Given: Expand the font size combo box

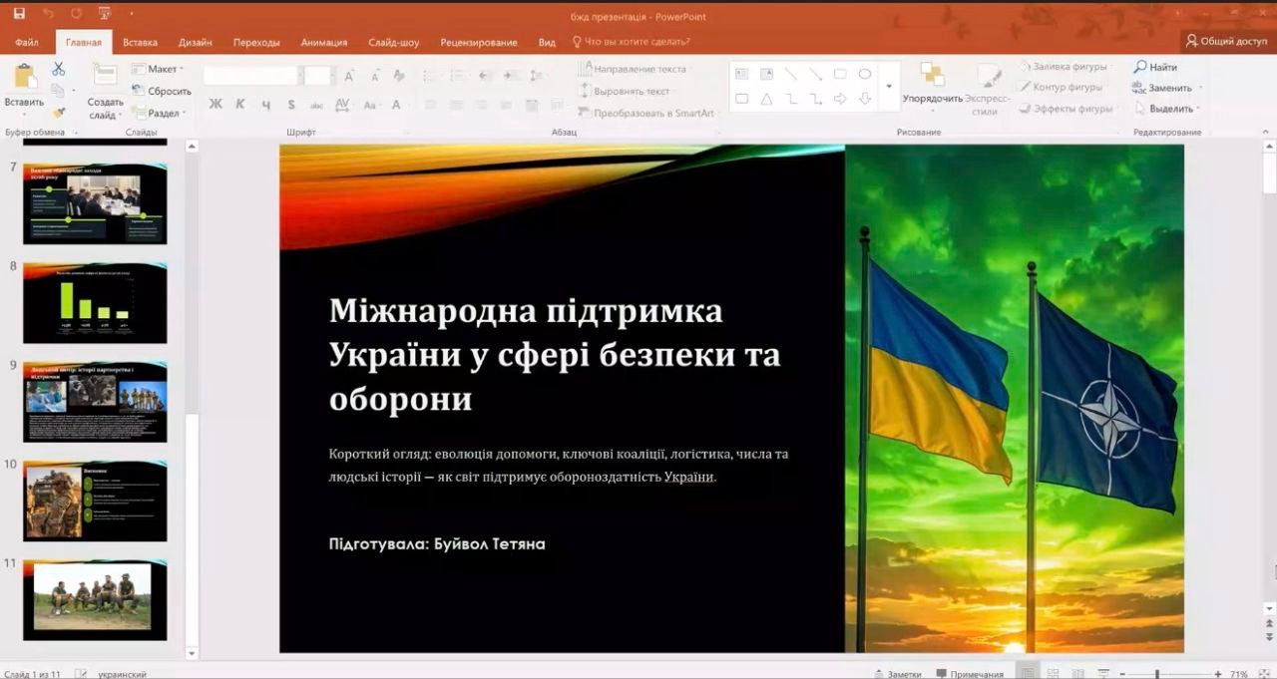Looking at the screenshot, I should coord(333,76).
